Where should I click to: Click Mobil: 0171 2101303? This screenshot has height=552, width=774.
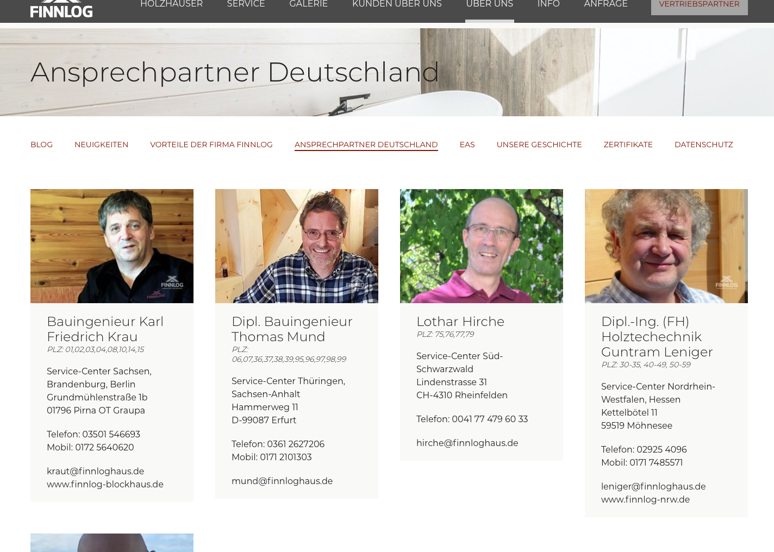[x=272, y=457]
